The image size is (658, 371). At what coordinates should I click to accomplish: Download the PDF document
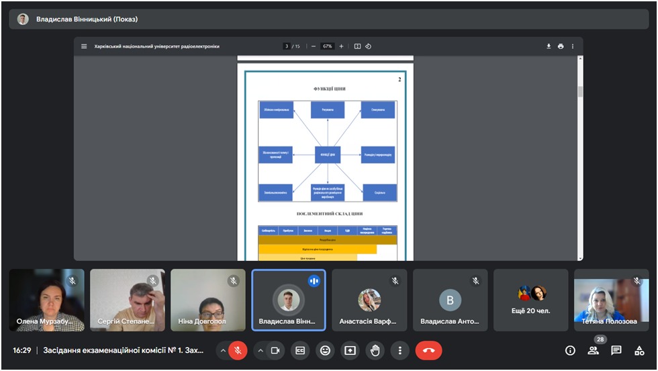point(549,46)
